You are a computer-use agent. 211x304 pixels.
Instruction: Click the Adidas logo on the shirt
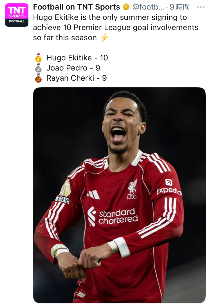93,194
